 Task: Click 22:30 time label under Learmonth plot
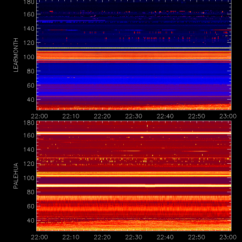(x=134, y=116)
